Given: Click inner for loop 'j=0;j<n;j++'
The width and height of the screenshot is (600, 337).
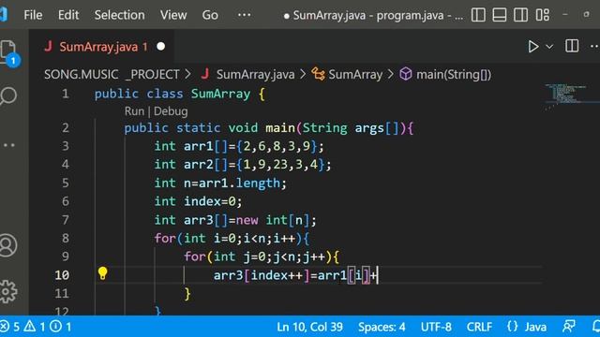Looking at the screenshot, I should (x=285, y=256).
